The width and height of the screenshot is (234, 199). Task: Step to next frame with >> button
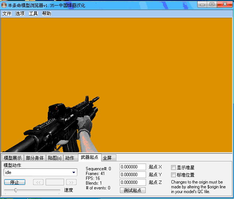71,182
